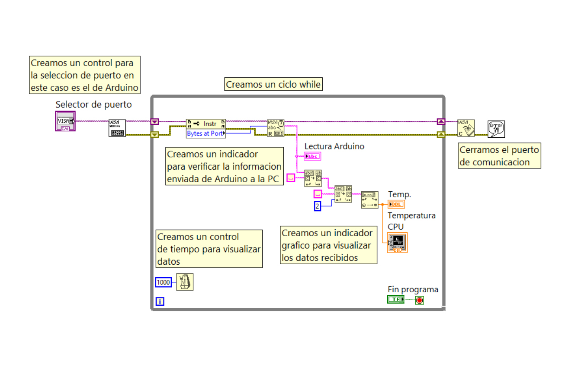Select the VISA Configure Serial Port node
Screen dimensions: 578x367
coord(116,128)
